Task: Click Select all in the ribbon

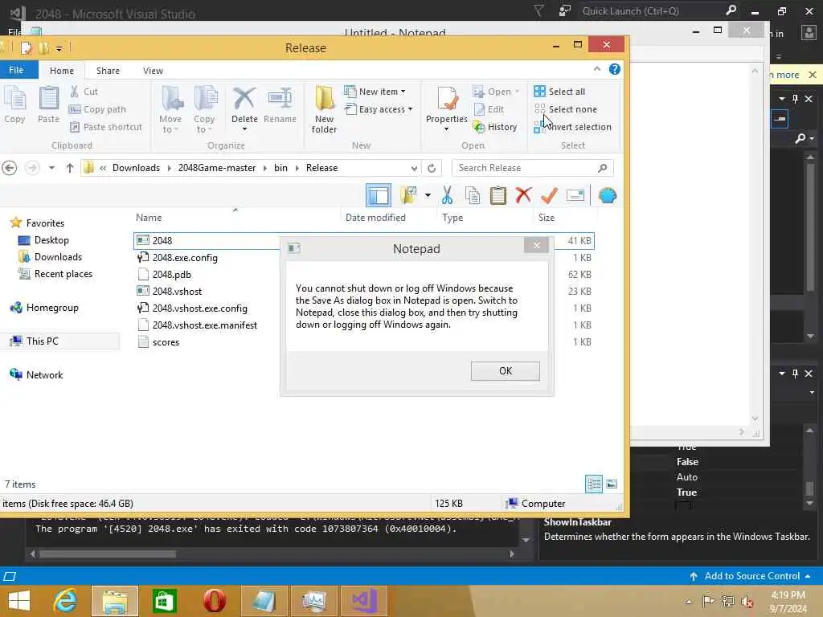Action: (x=559, y=92)
